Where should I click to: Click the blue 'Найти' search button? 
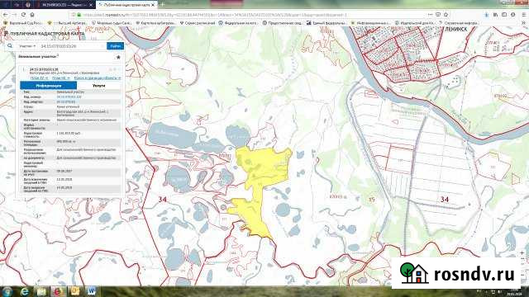tap(115, 46)
